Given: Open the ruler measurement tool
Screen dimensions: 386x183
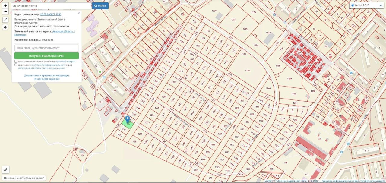Looking at the screenshot, I should click(5, 170).
